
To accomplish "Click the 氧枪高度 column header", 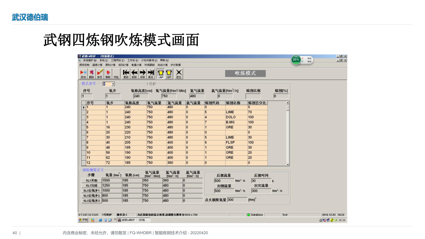I will pyautogui.click(x=135, y=103).
